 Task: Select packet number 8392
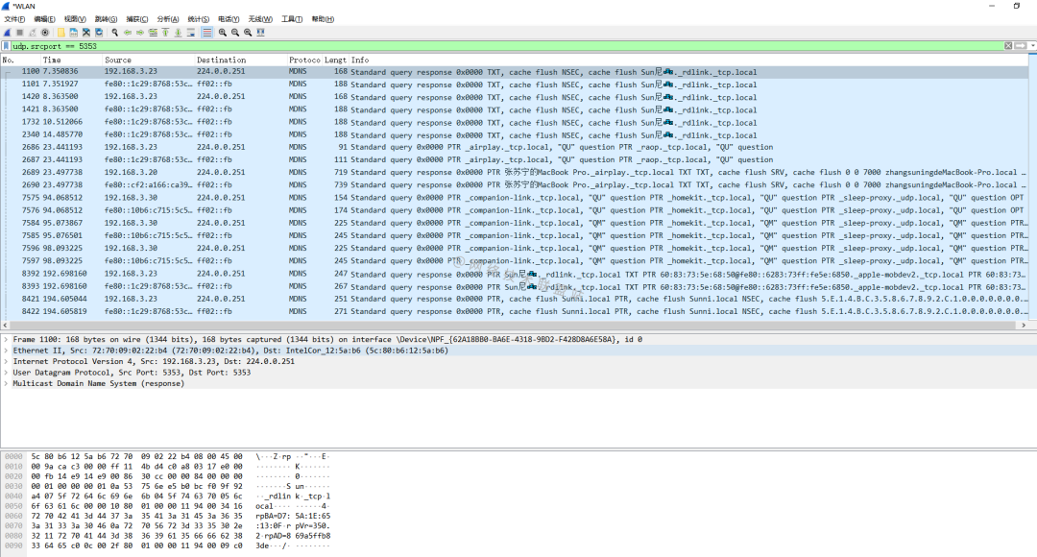pyautogui.click(x=514, y=273)
